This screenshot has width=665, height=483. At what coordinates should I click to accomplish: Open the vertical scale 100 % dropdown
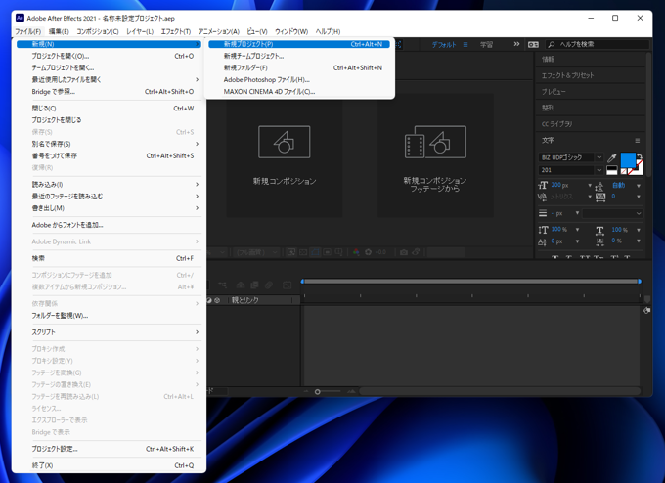tap(577, 230)
